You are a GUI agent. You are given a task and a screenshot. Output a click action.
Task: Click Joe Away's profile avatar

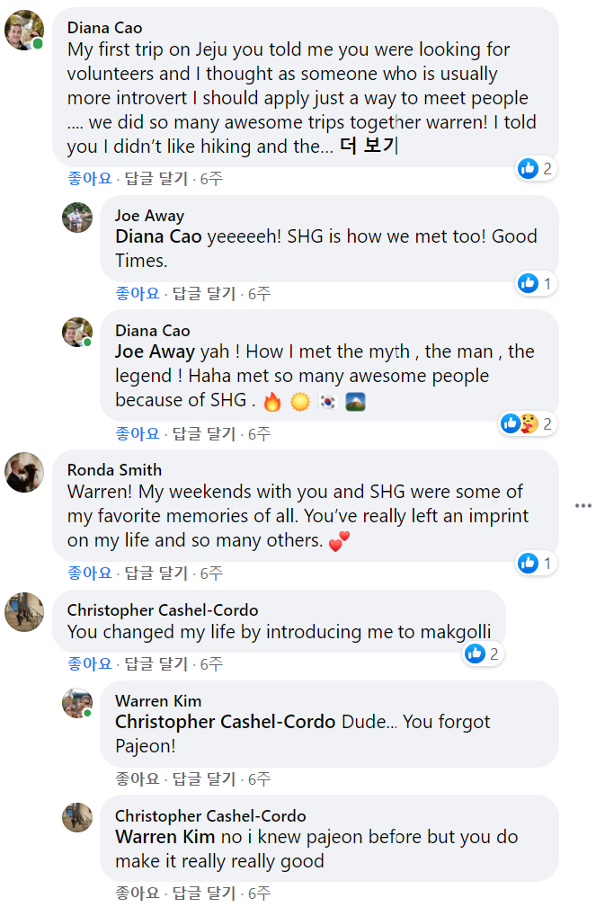(77, 218)
